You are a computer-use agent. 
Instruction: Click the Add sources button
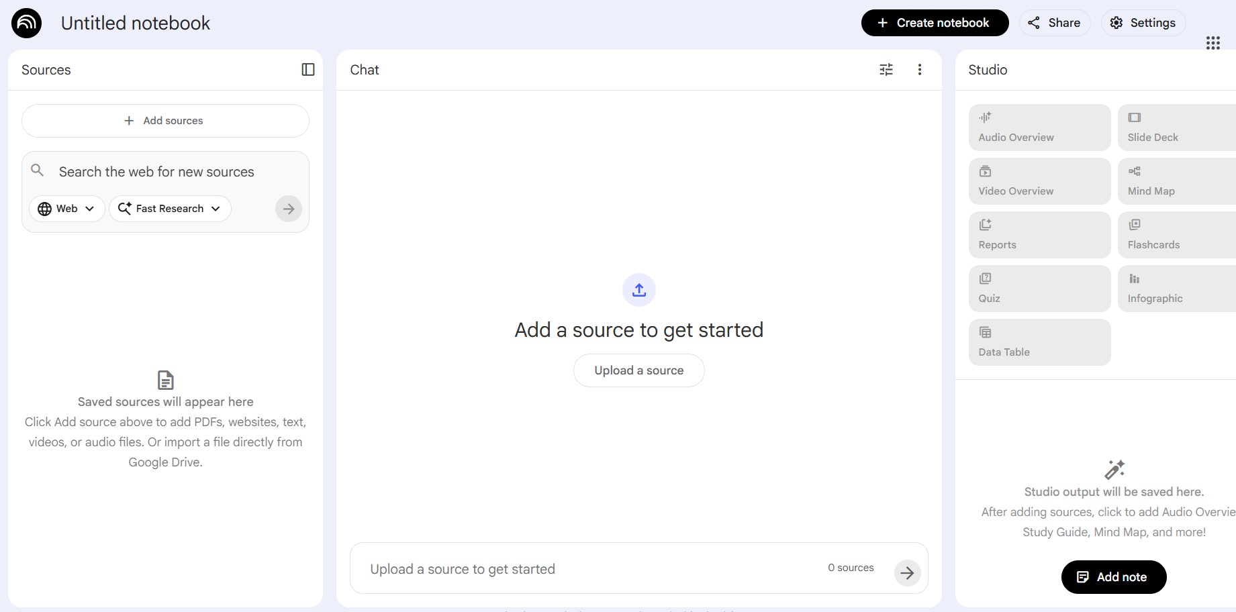pos(165,121)
